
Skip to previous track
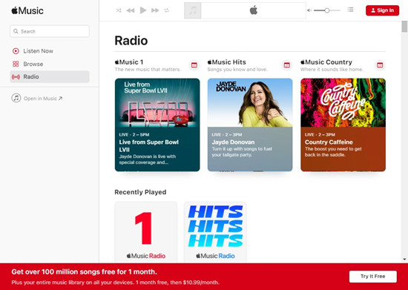131,10
